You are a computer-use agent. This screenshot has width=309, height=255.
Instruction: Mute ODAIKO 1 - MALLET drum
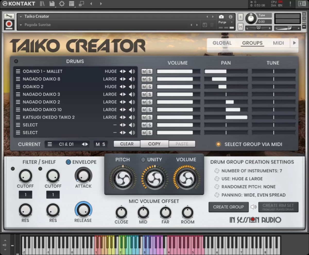tap(144, 71)
